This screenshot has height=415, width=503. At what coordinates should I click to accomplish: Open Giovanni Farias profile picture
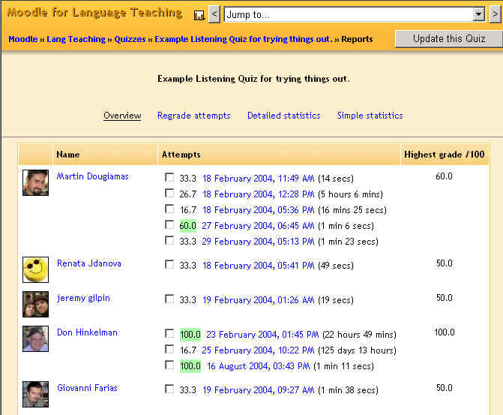[36, 395]
